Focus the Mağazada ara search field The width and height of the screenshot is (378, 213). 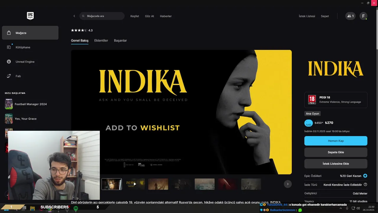coord(102,16)
